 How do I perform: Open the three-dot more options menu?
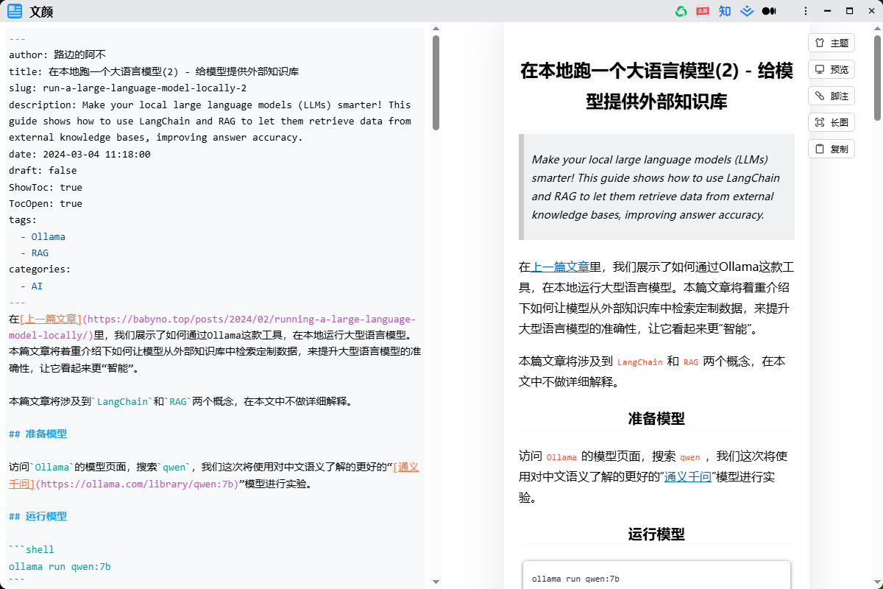click(806, 11)
